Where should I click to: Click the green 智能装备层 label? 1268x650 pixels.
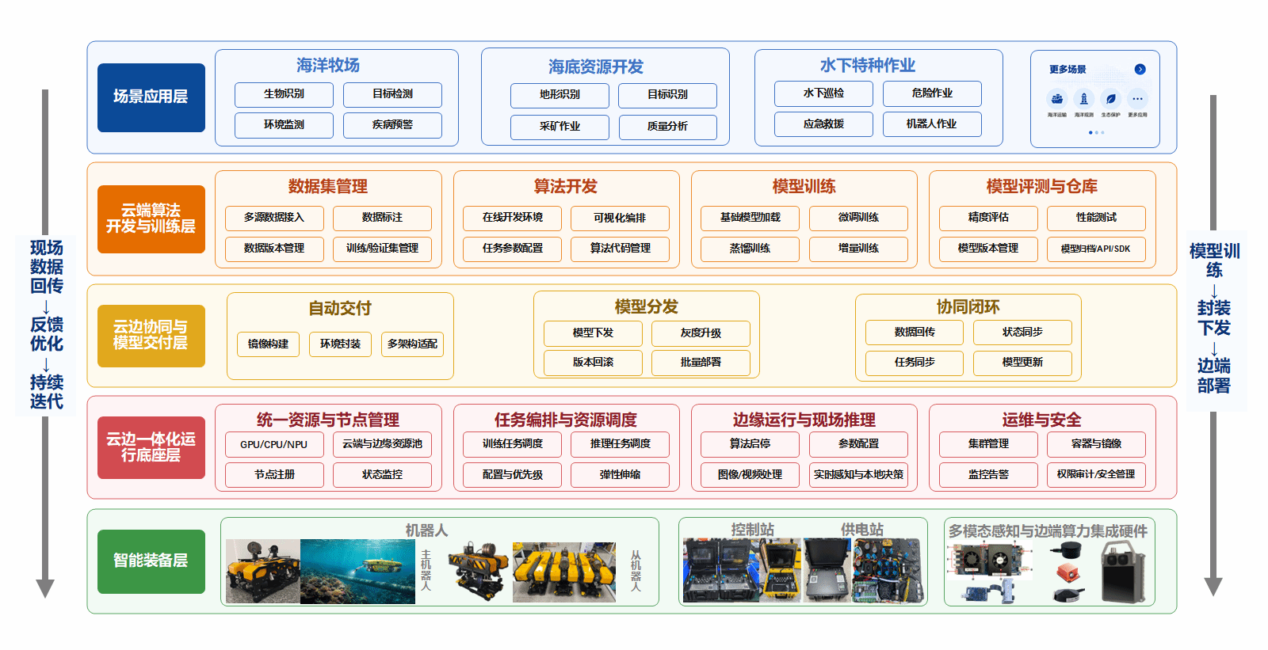151,561
